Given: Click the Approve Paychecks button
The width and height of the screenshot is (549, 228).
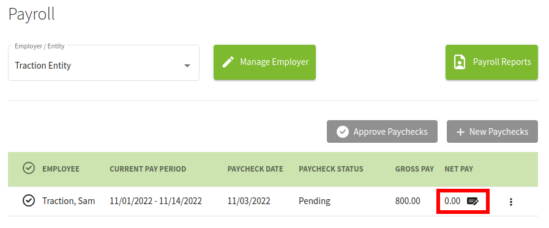Looking at the screenshot, I should (x=382, y=132).
